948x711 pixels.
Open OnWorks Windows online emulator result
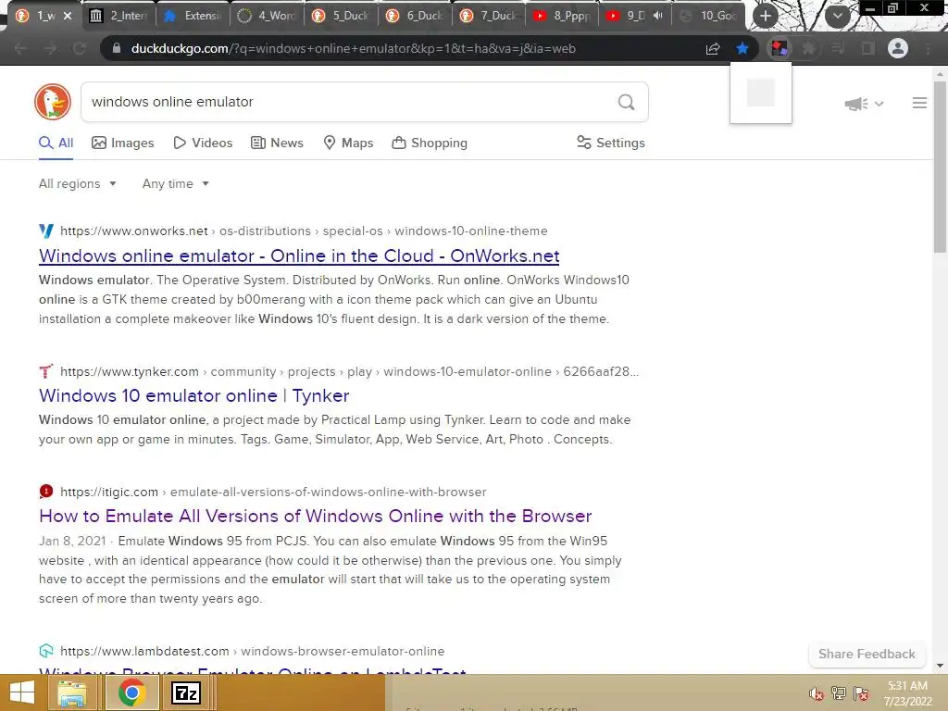point(299,256)
